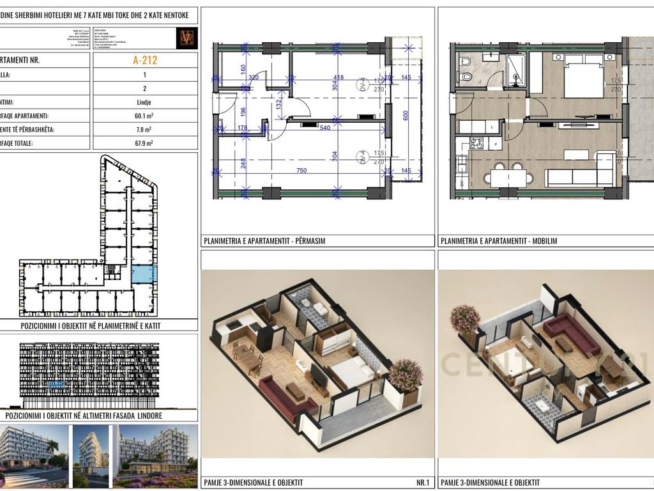Click the sofa symbol in furnished plan
654x491 pixels.
[x=575, y=177]
